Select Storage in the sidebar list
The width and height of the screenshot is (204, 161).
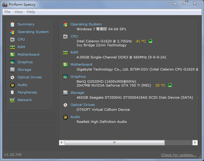tap(24, 70)
